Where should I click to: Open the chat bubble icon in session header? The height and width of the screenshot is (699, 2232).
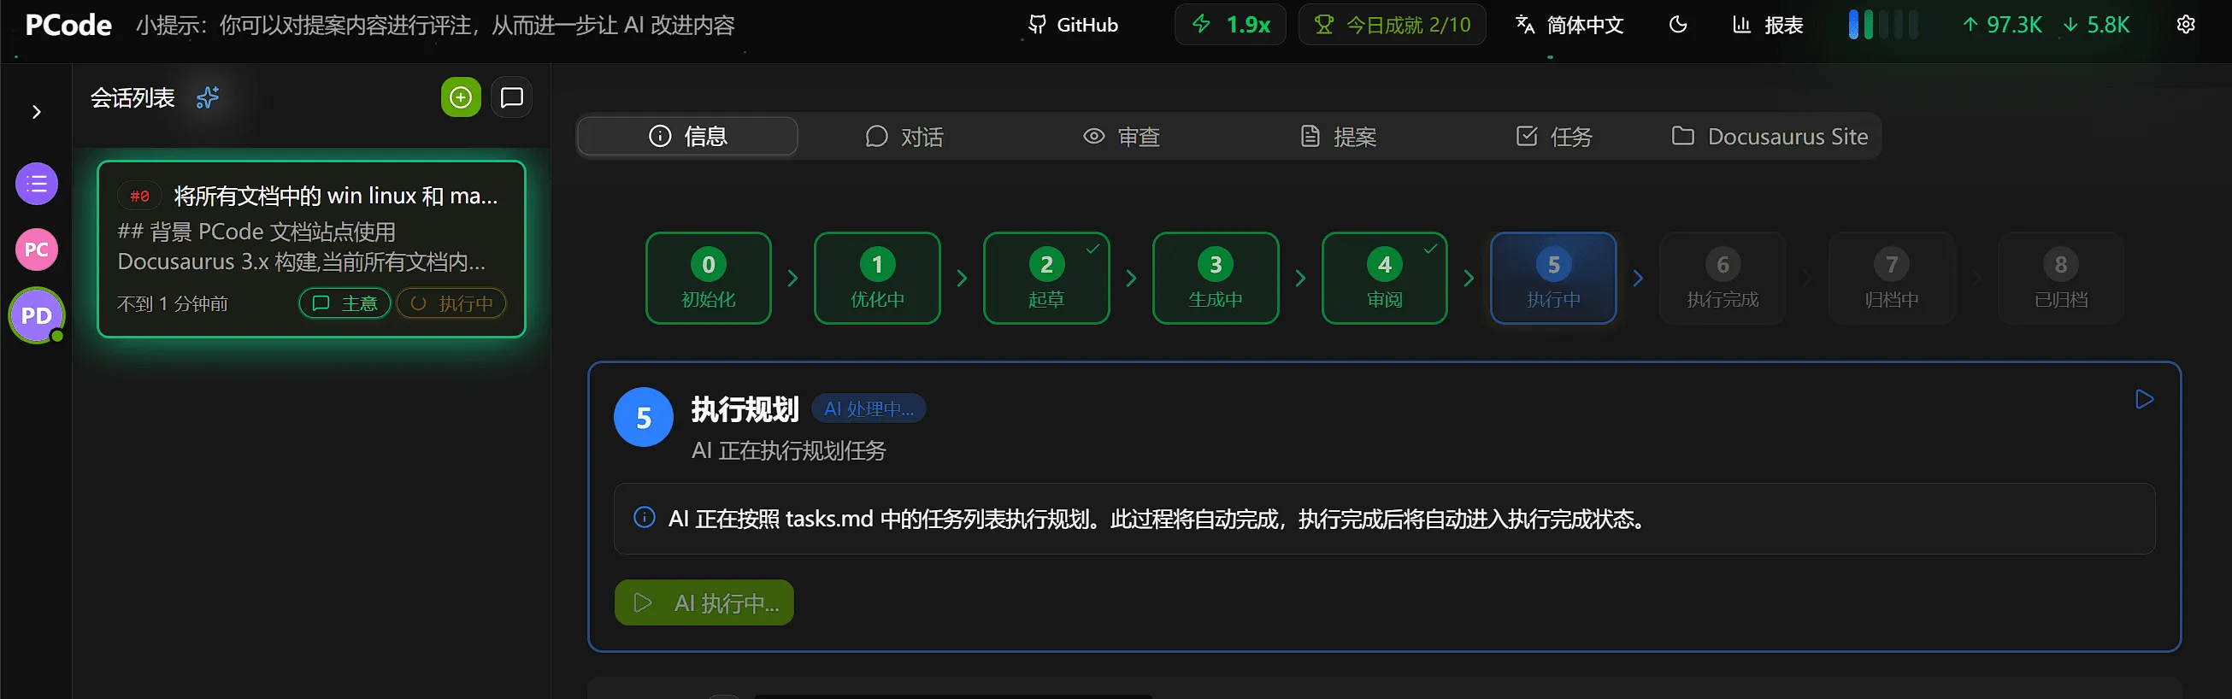[x=511, y=98]
